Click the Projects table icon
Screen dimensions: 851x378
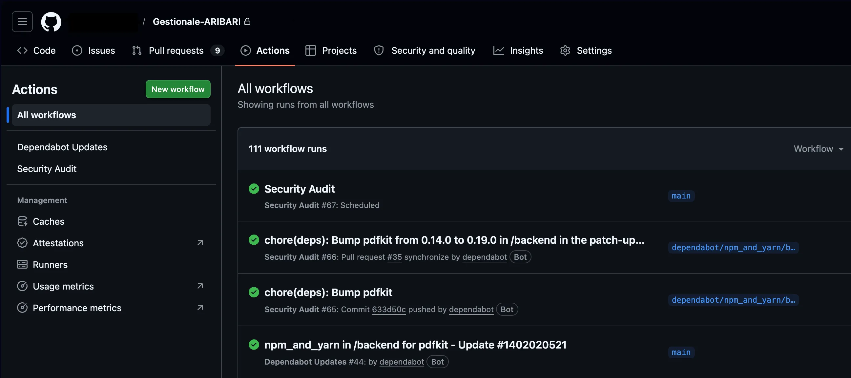click(311, 50)
